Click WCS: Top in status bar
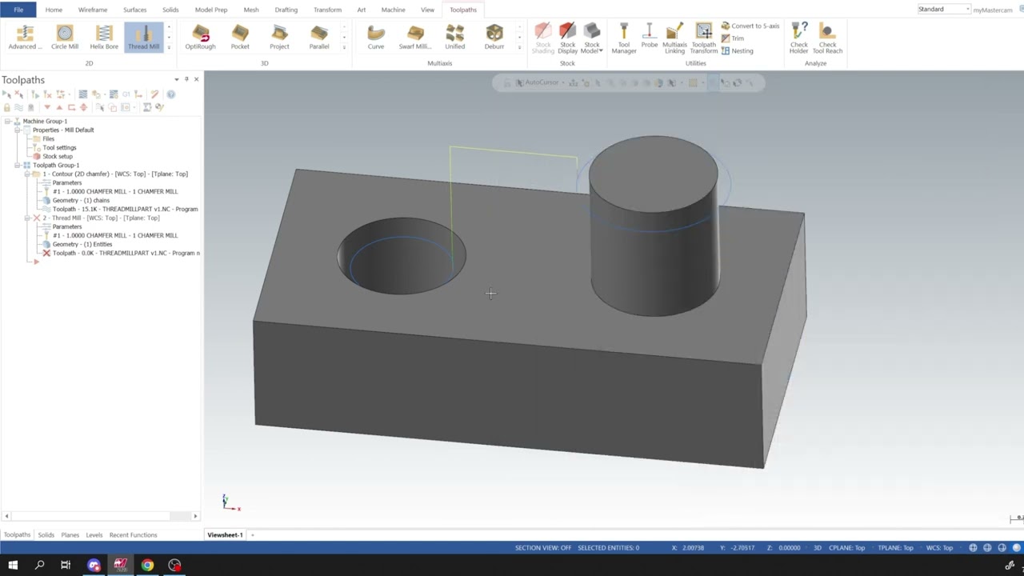This screenshot has width=1024, height=576. point(939,548)
